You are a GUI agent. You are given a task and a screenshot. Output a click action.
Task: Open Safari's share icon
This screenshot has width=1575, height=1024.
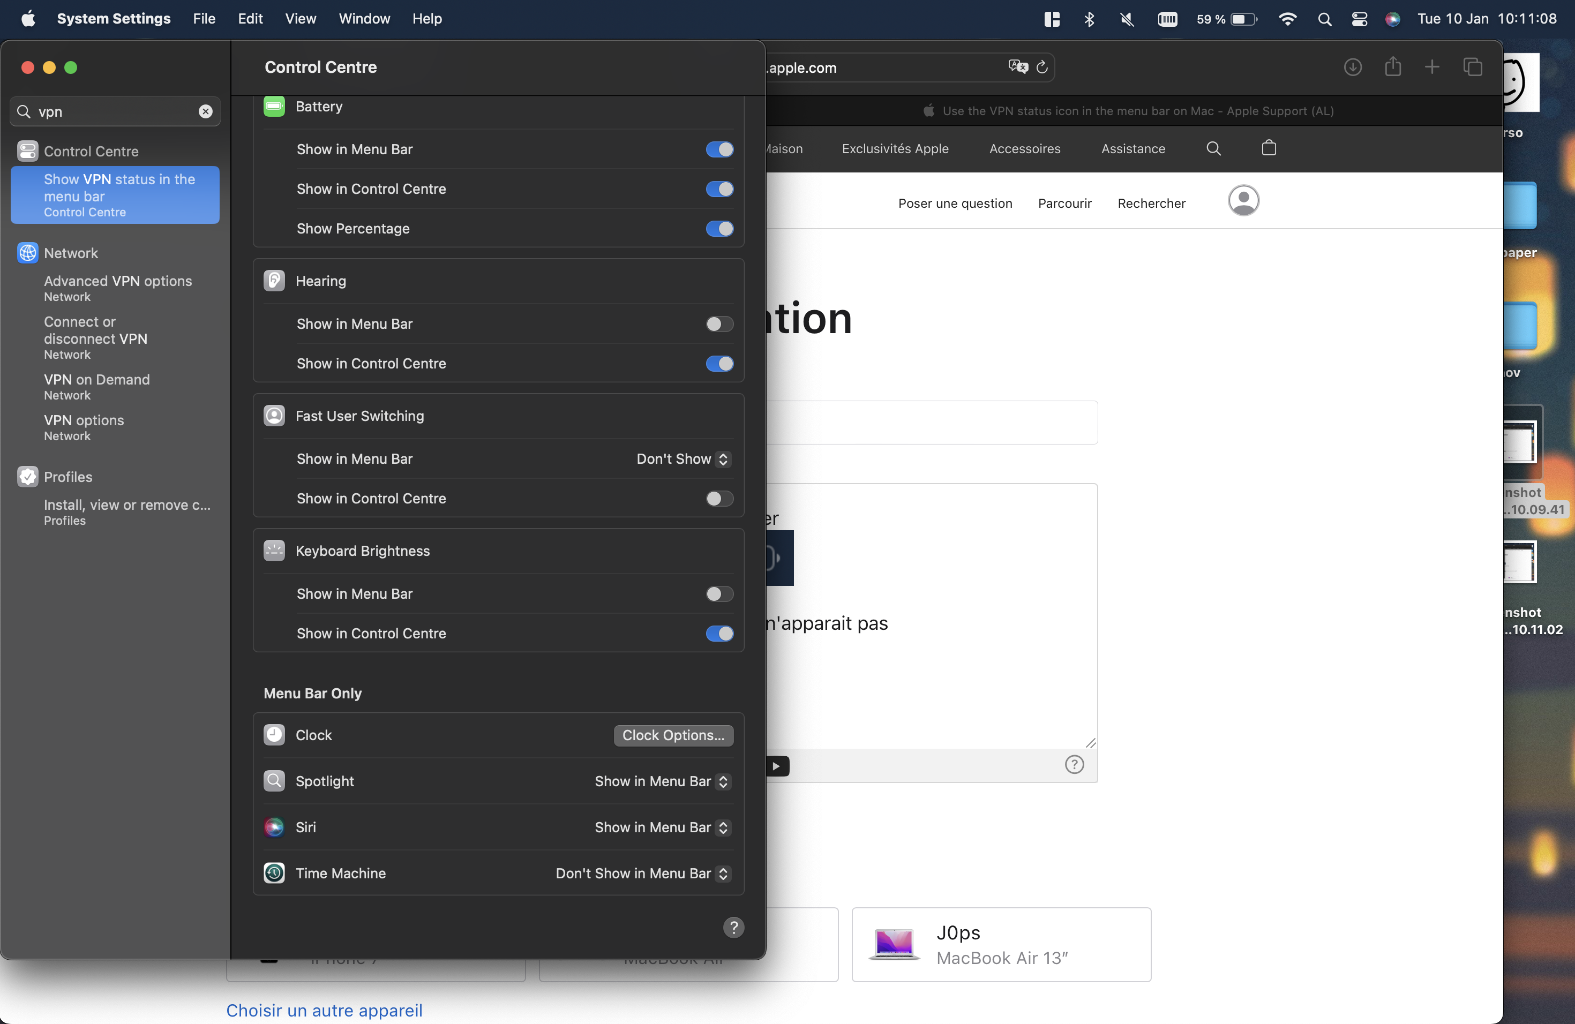tap(1392, 67)
